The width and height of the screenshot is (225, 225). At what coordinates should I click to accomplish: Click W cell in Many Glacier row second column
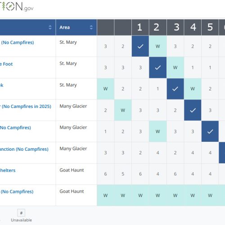click(123, 110)
